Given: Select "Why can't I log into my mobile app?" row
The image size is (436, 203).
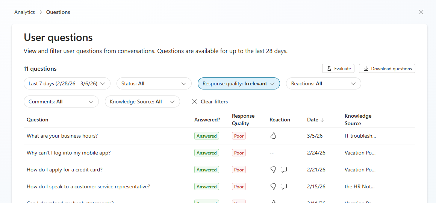Looking at the screenshot, I should (68, 153).
